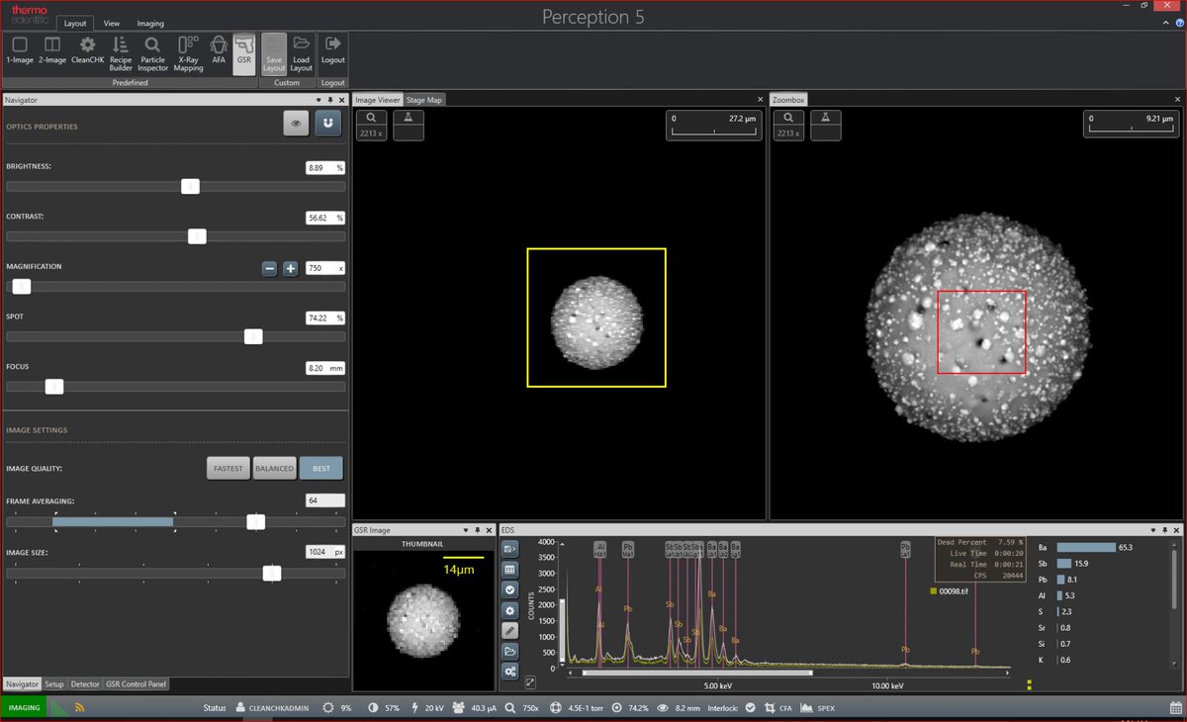1187x722 pixels.
Task: Click the Contrast slider handle
Action: pyautogui.click(x=197, y=236)
